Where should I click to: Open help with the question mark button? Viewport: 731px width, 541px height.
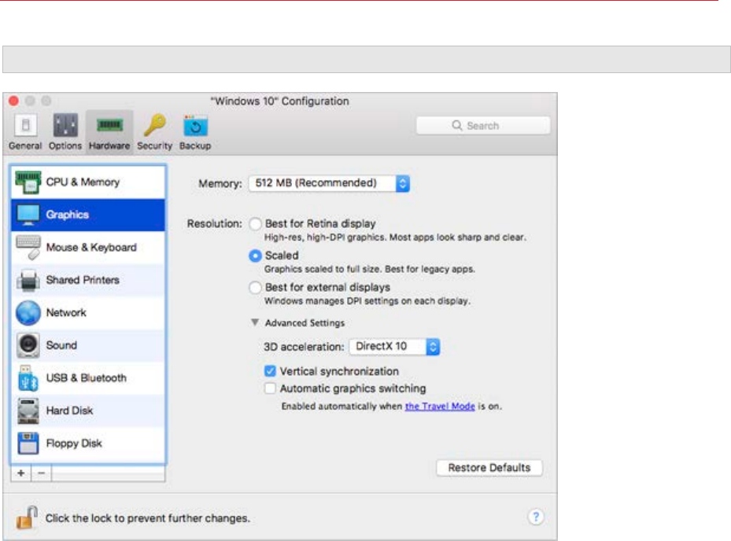pyautogui.click(x=536, y=517)
